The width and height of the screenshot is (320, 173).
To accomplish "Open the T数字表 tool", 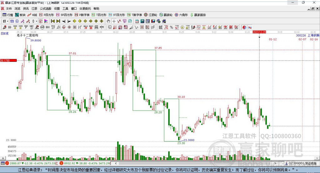I will (134, 15).
